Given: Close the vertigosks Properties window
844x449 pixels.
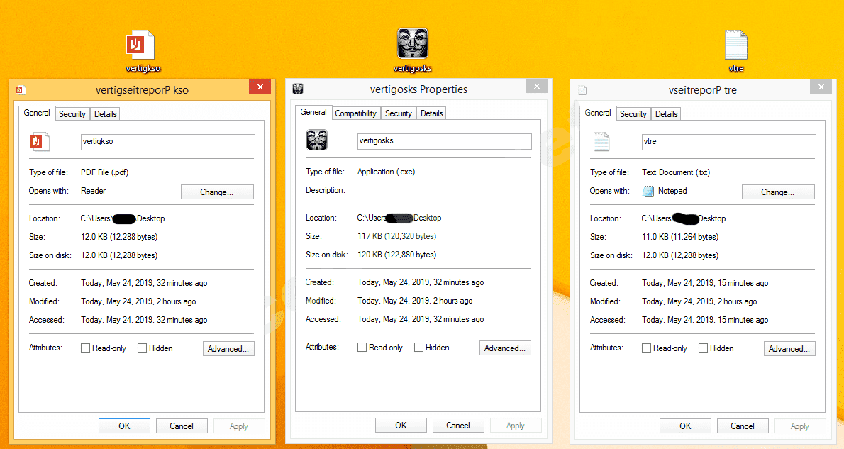Looking at the screenshot, I should point(537,86).
